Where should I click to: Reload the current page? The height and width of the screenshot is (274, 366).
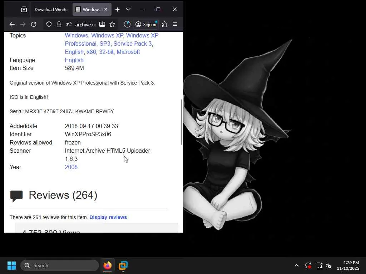[34, 24]
